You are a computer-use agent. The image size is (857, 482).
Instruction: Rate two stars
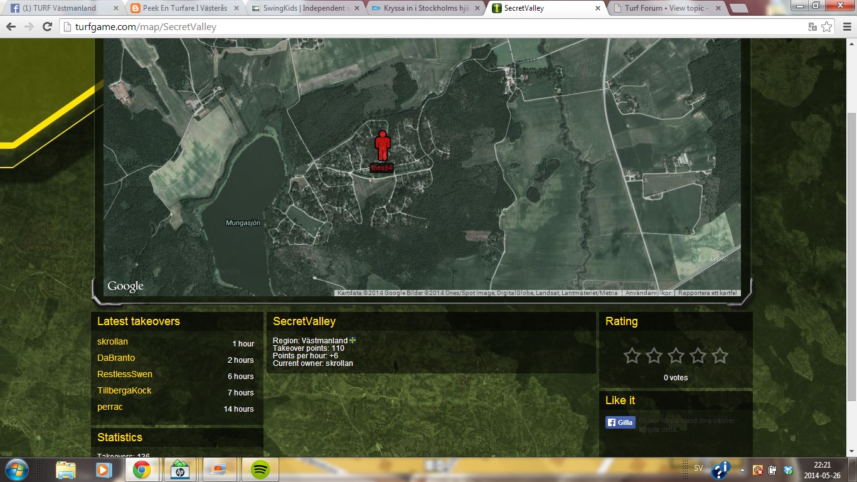[x=654, y=356]
